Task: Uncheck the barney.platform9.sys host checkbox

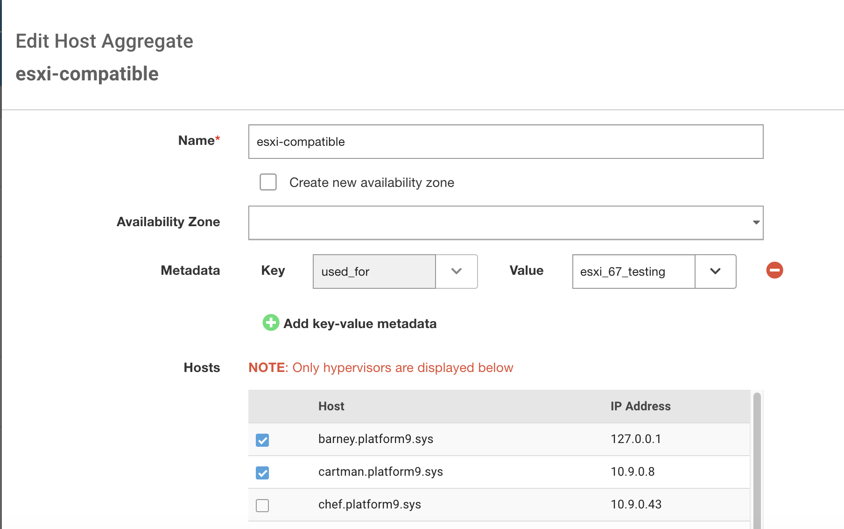Action: click(262, 440)
